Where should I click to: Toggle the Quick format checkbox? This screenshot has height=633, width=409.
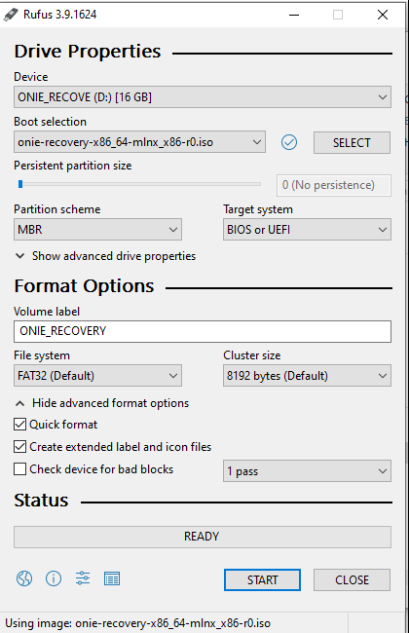(19, 425)
